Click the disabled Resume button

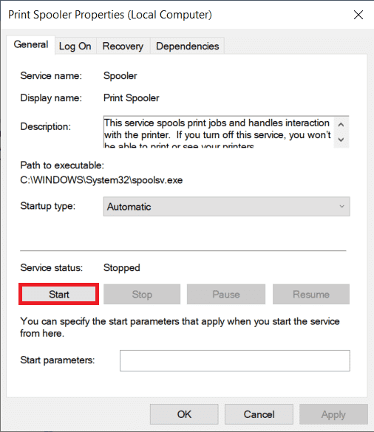pos(311,294)
